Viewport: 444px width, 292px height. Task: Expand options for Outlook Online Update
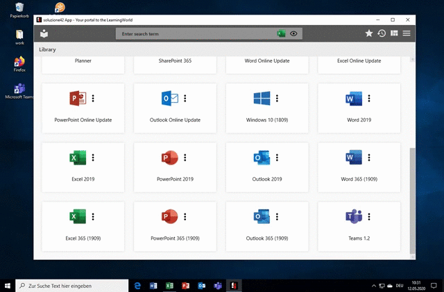185,98
